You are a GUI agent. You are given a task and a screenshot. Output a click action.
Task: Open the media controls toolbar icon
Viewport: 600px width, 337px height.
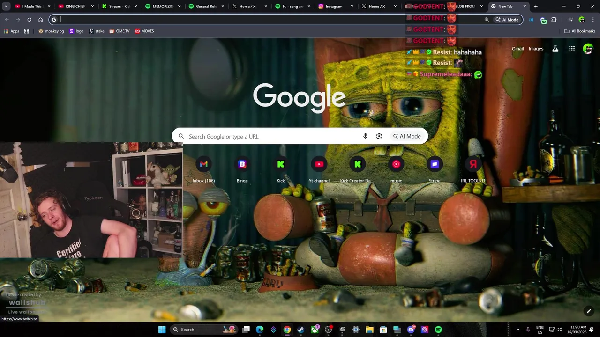570,20
